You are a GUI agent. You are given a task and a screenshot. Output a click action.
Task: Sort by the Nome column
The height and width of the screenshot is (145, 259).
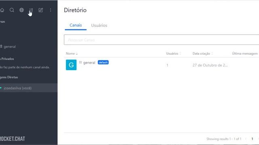coord(72,54)
